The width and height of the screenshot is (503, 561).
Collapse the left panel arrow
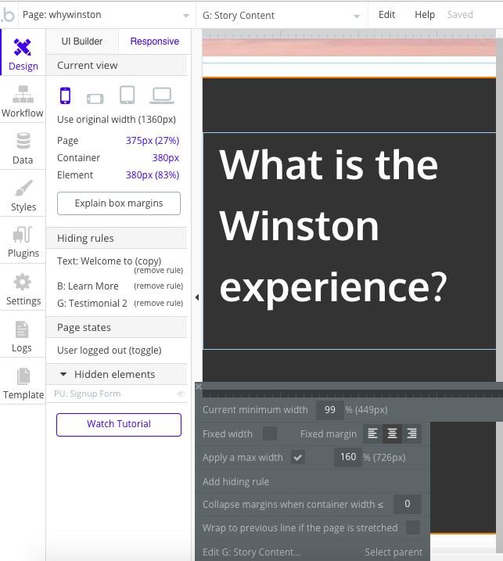197,297
